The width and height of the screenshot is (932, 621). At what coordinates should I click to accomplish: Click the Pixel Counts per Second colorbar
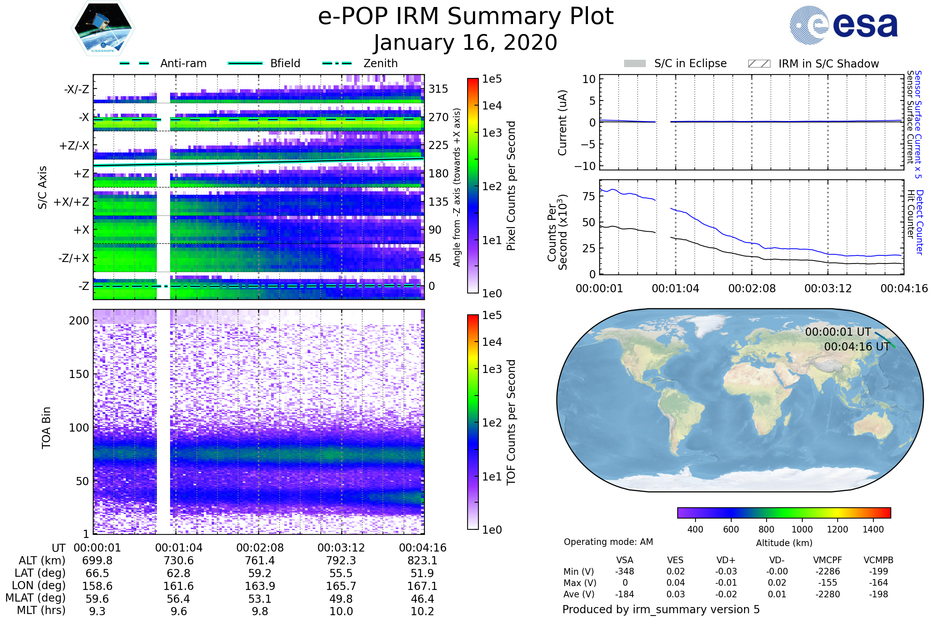point(473,186)
